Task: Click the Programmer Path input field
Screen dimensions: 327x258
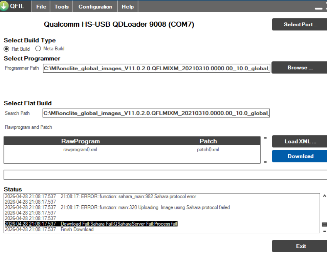Action: 156,68
